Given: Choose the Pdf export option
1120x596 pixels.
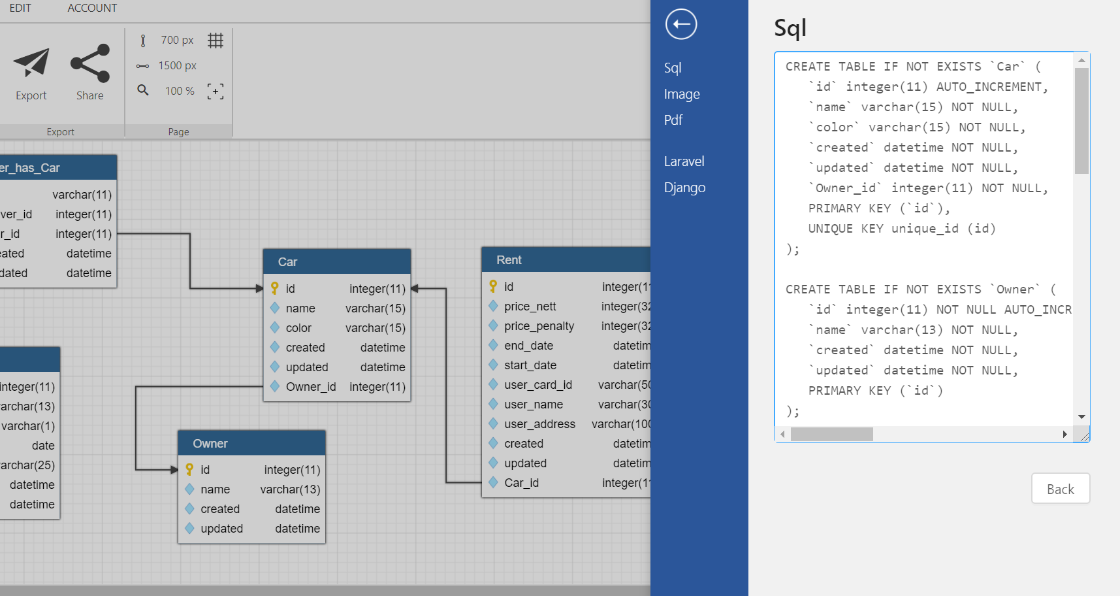Looking at the screenshot, I should pos(673,120).
